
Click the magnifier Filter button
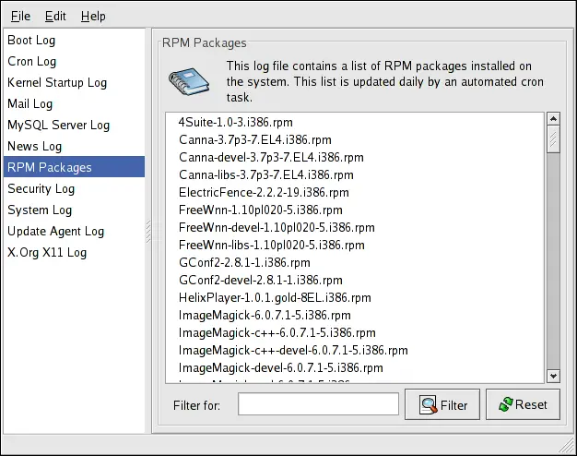(x=442, y=404)
